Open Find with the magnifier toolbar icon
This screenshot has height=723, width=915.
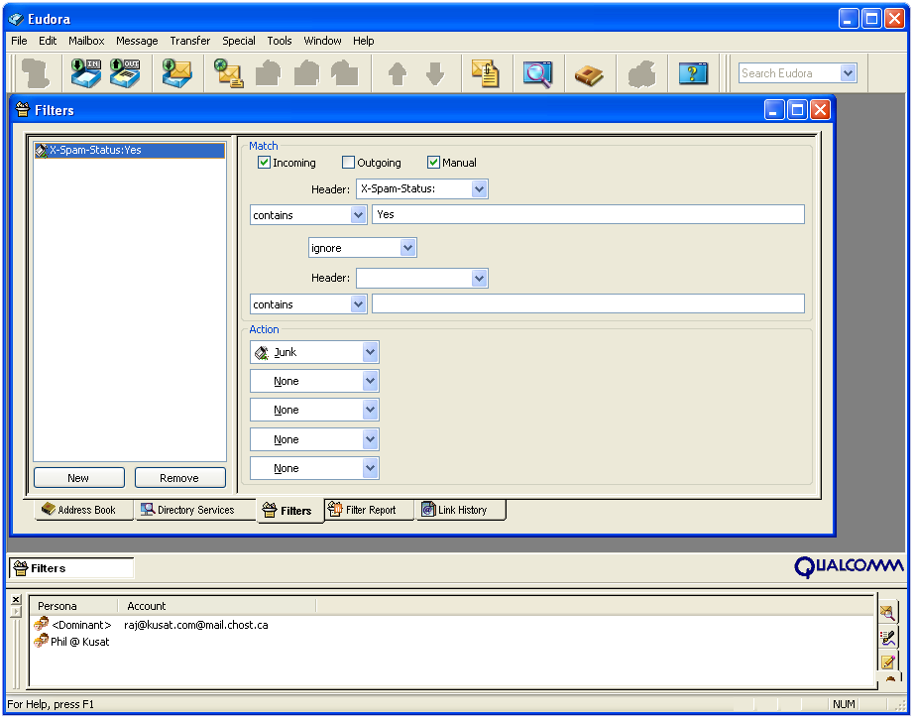pos(537,73)
